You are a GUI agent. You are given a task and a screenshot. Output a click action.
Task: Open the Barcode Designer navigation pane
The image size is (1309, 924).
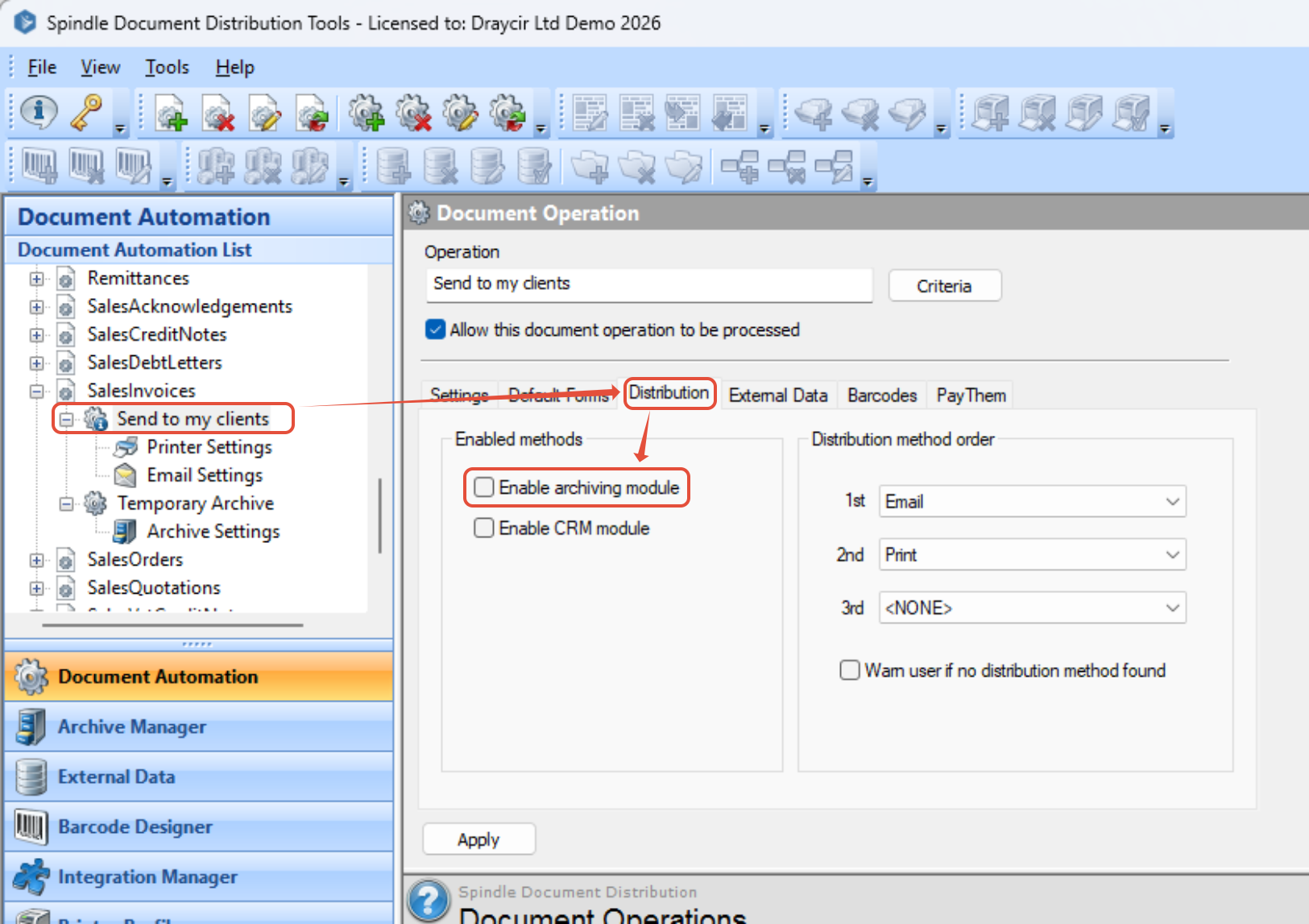(198, 826)
